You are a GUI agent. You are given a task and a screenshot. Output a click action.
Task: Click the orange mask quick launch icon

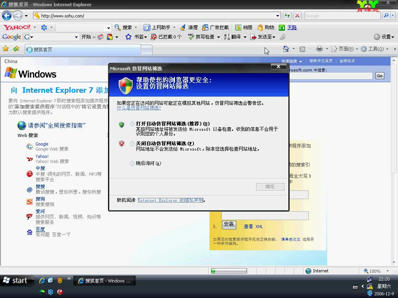[59, 280]
